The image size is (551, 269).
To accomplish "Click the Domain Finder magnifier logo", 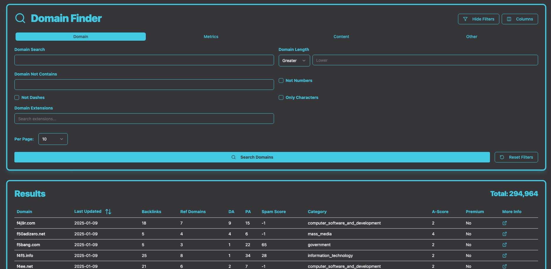I will pyautogui.click(x=20, y=18).
